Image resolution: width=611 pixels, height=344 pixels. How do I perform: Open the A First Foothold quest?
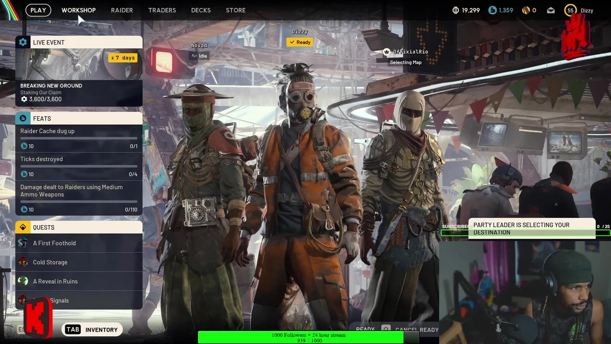pyautogui.click(x=79, y=243)
